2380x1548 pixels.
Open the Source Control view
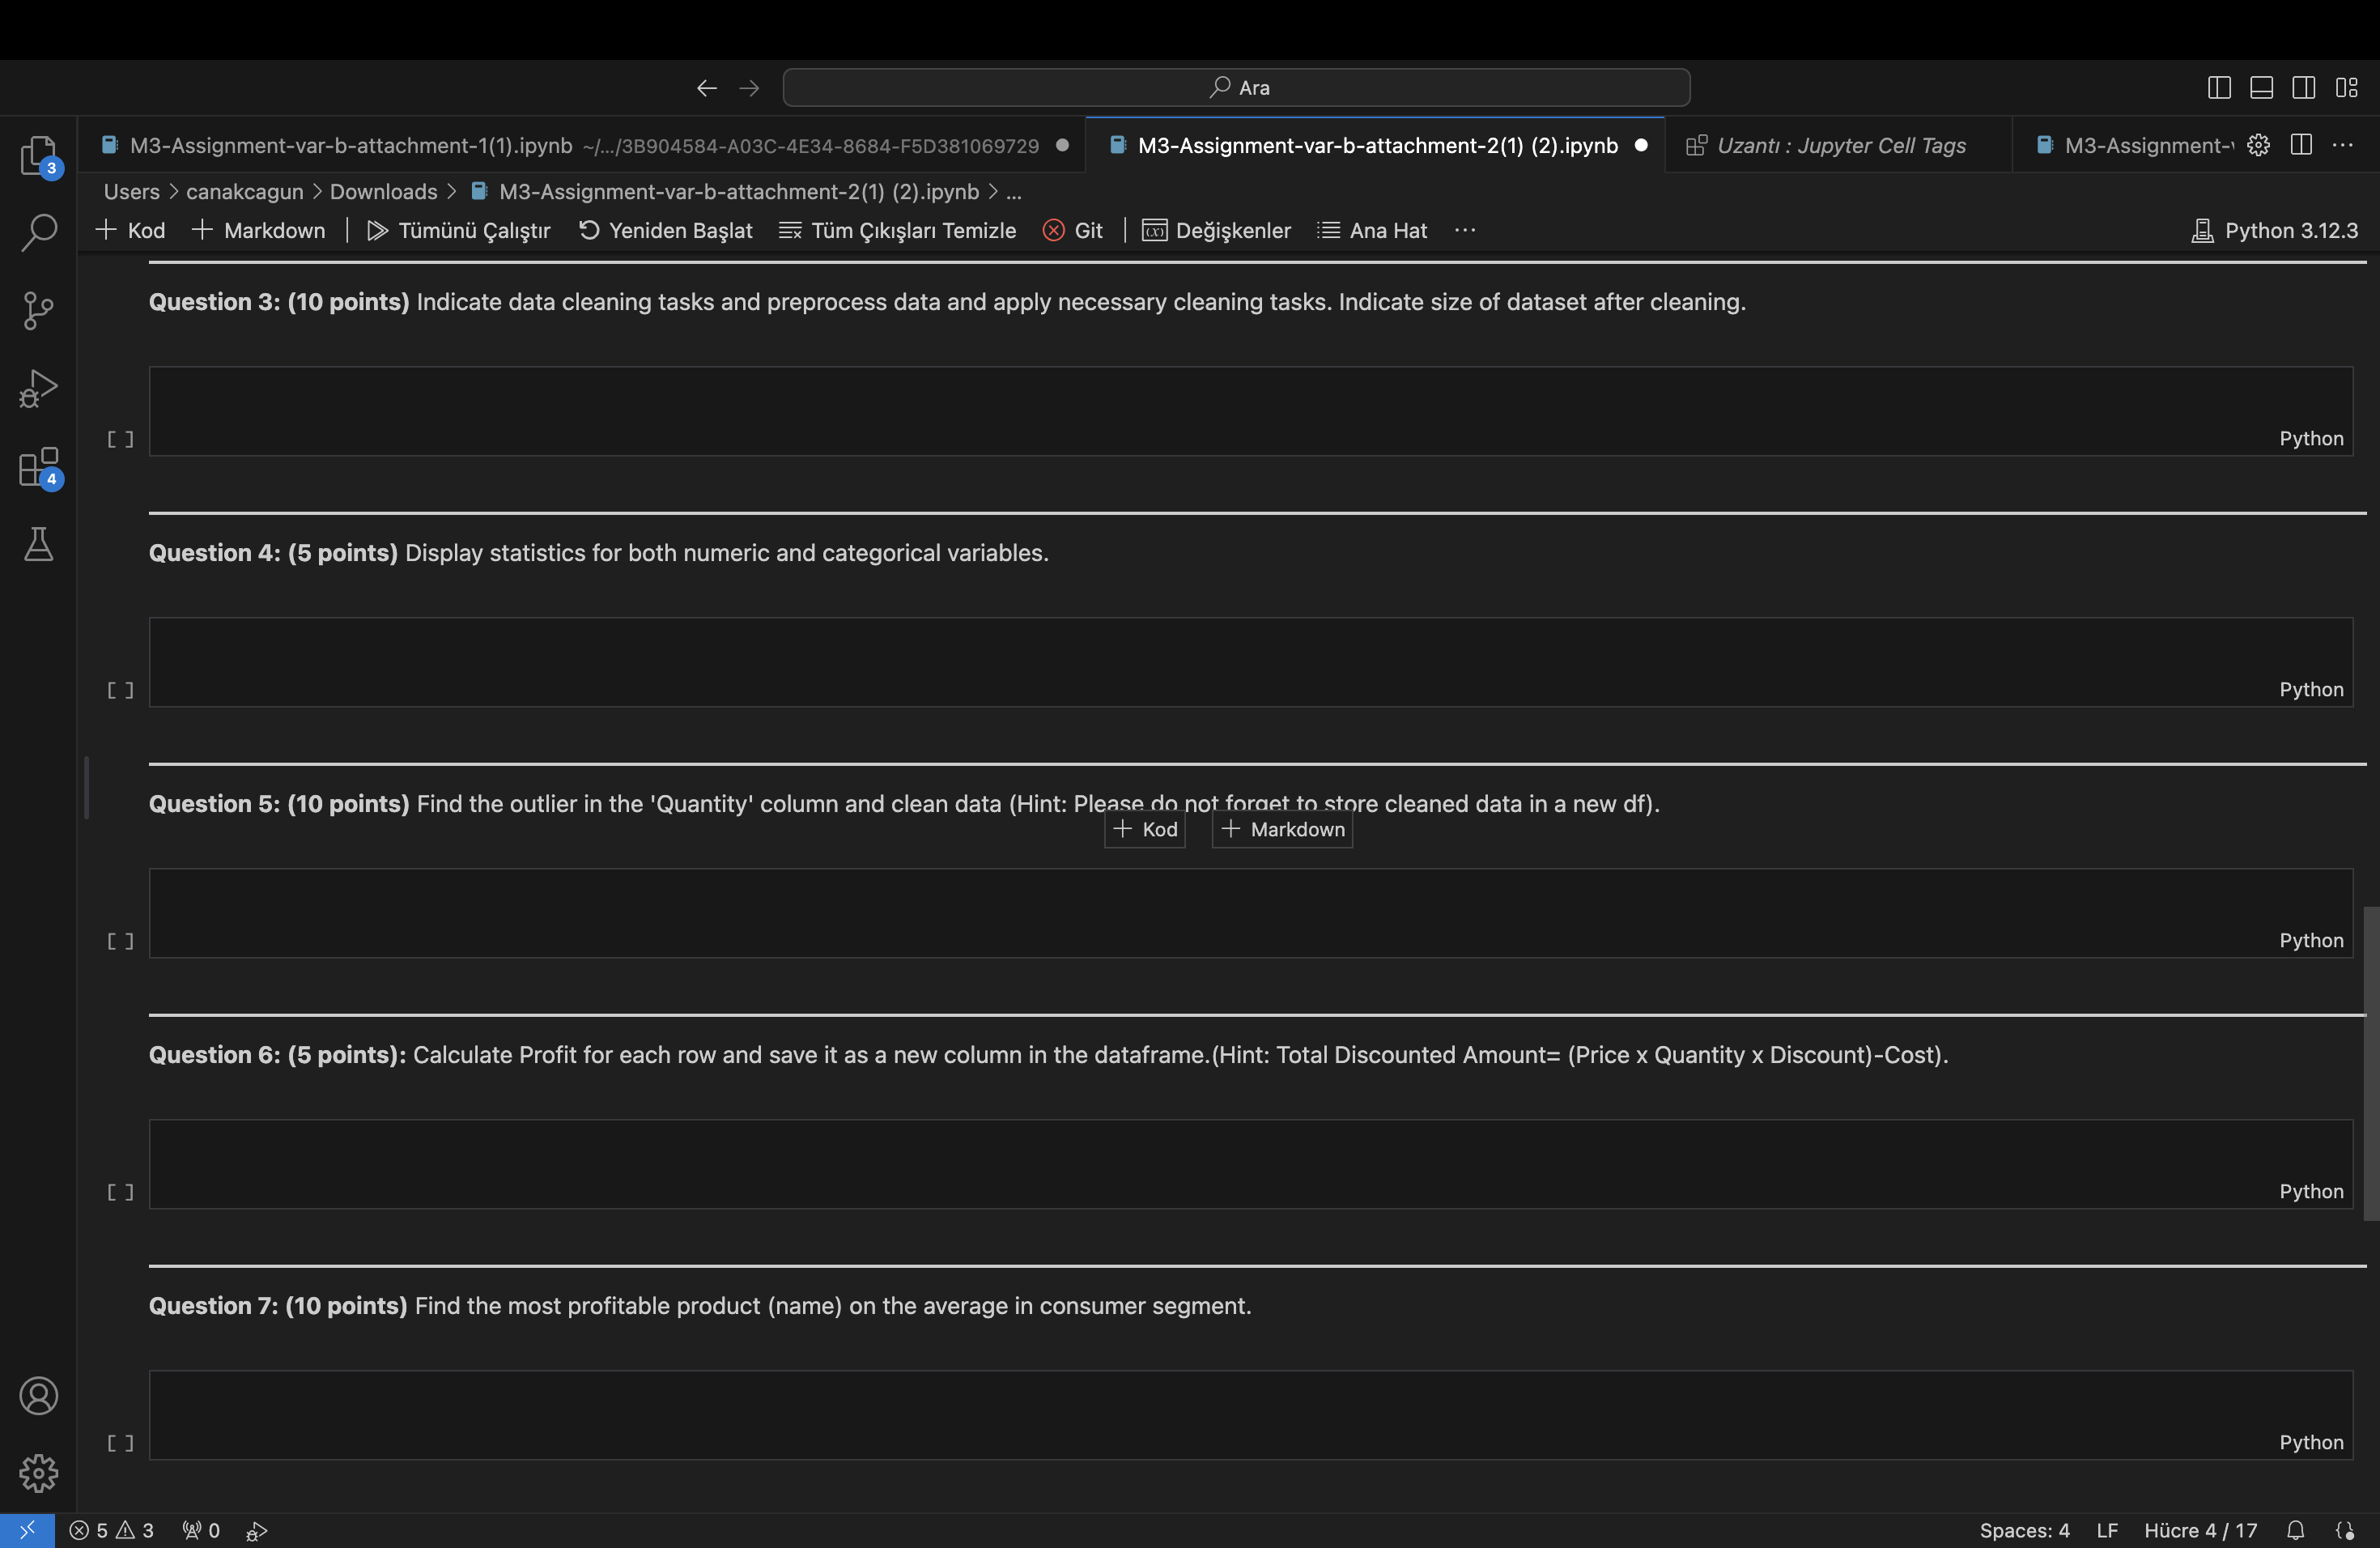coord(38,310)
